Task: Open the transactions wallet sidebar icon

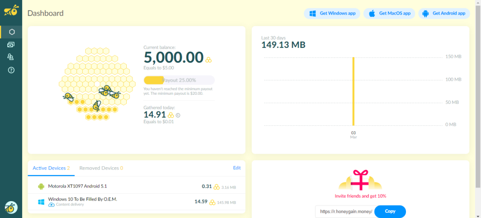Action: click(x=11, y=45)
